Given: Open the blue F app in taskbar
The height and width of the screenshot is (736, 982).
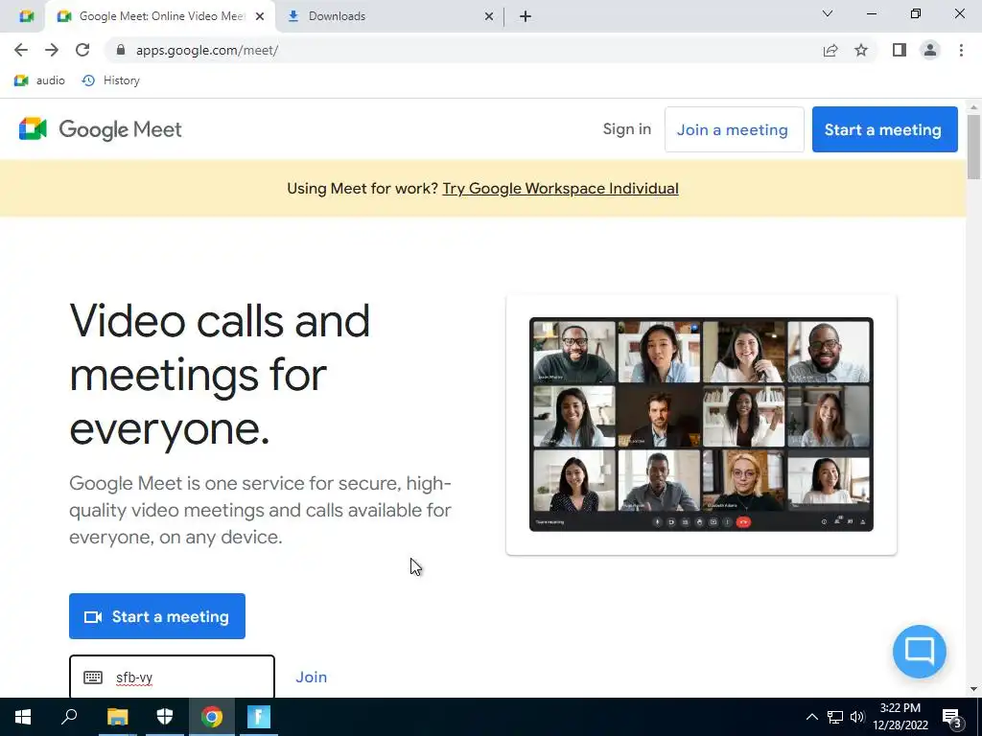Looking at the screenshot, I should tap(259, 717).
